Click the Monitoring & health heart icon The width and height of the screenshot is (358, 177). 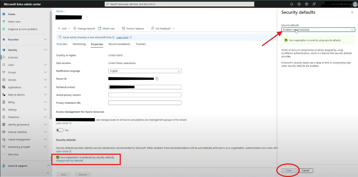[4, 147]
